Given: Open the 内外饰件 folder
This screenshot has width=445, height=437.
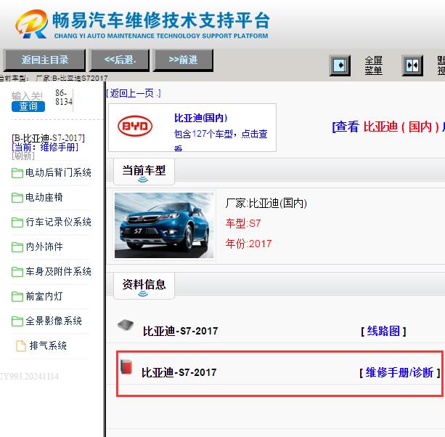Looking at the screenshot, I should click(44, 246).
